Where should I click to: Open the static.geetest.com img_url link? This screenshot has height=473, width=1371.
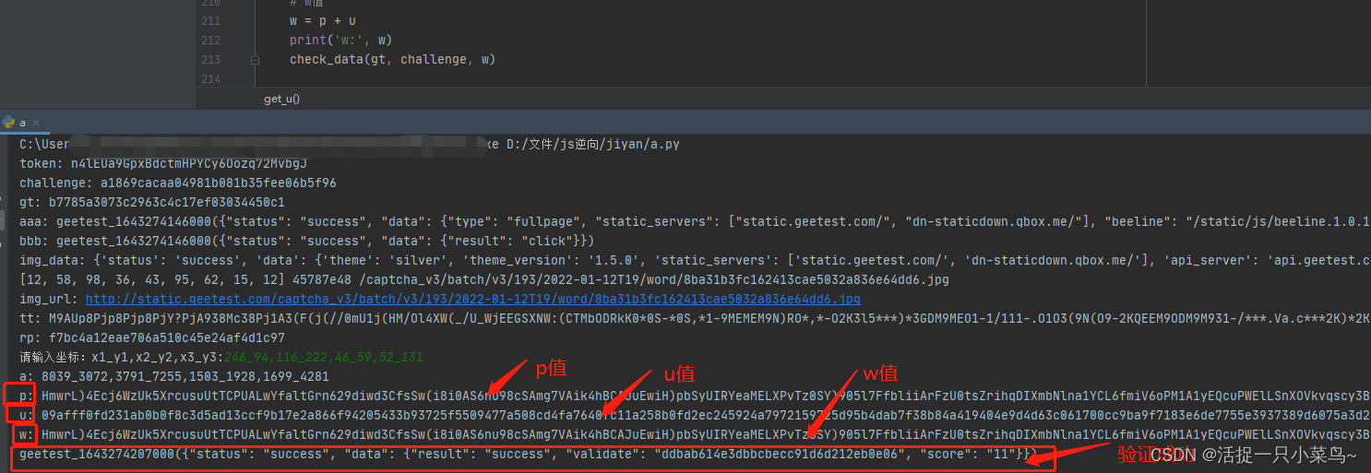point(472,299)
